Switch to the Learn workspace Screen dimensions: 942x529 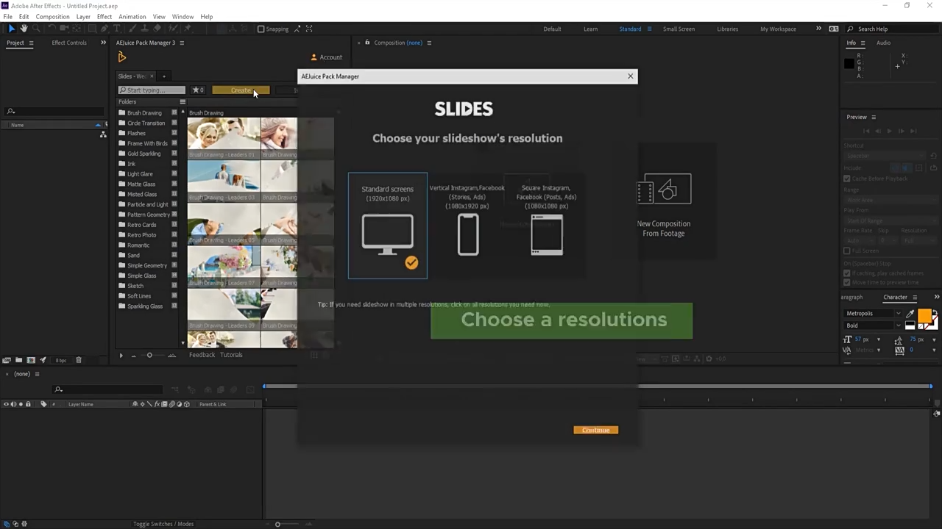590,29
